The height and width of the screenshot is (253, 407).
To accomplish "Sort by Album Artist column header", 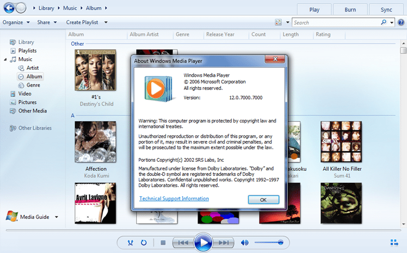I will click(x=150, y=34).
